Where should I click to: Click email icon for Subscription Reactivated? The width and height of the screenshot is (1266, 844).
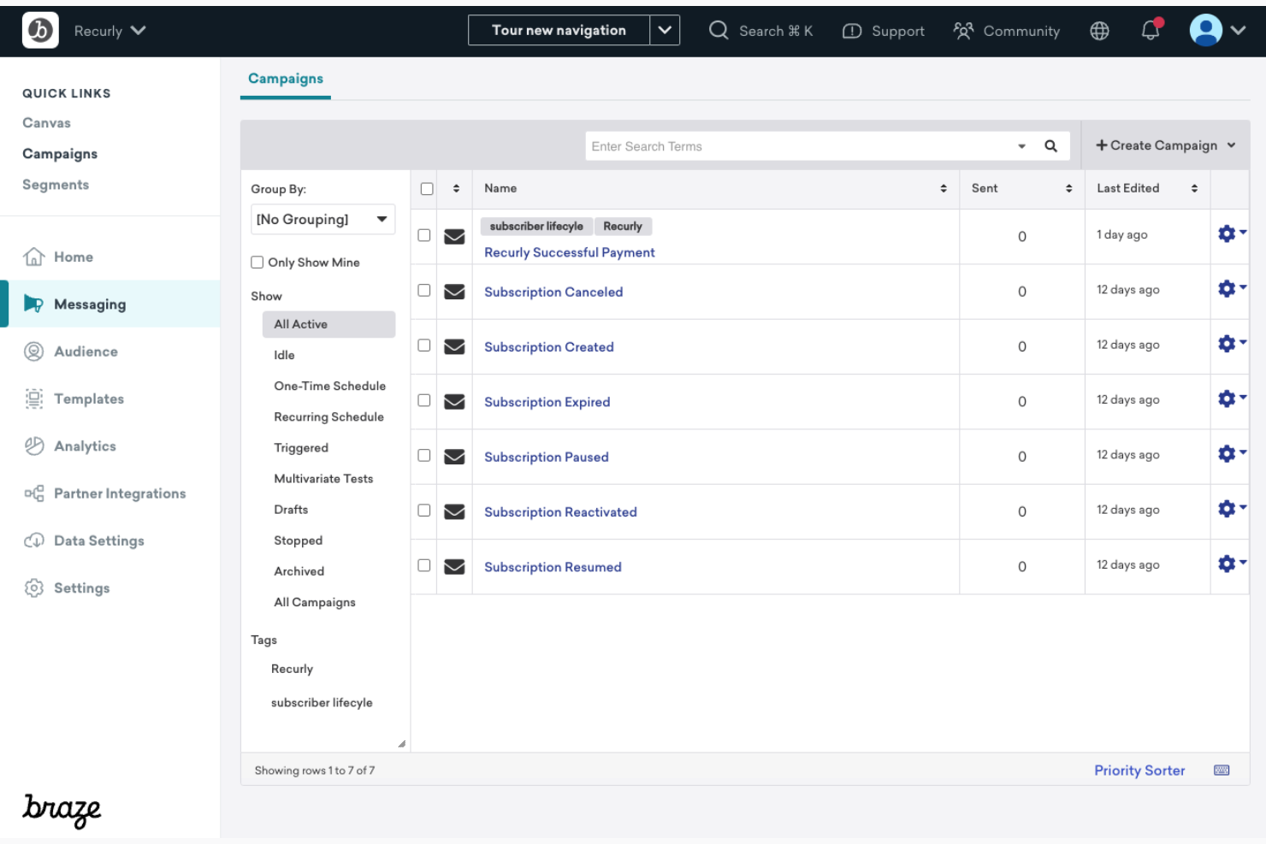pos(454,511)
